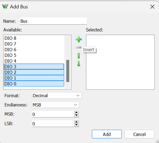Image resolution: width=159 pixels, height=143 pixels.
Task: Open the Endianness dropdown showing MSB
Action: [x=55, y=105]
